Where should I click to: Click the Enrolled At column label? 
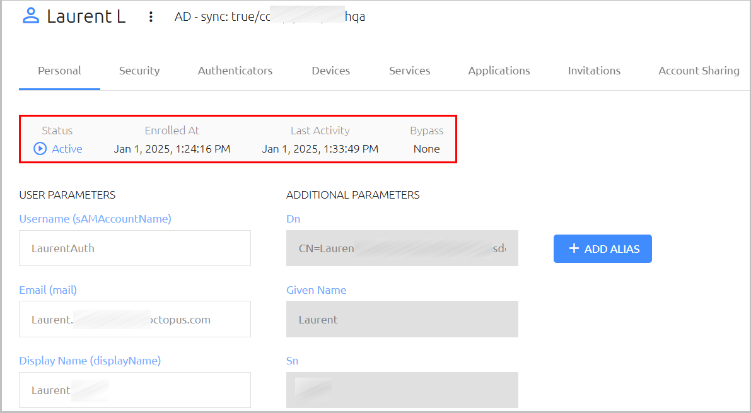(x=172, y=131)
